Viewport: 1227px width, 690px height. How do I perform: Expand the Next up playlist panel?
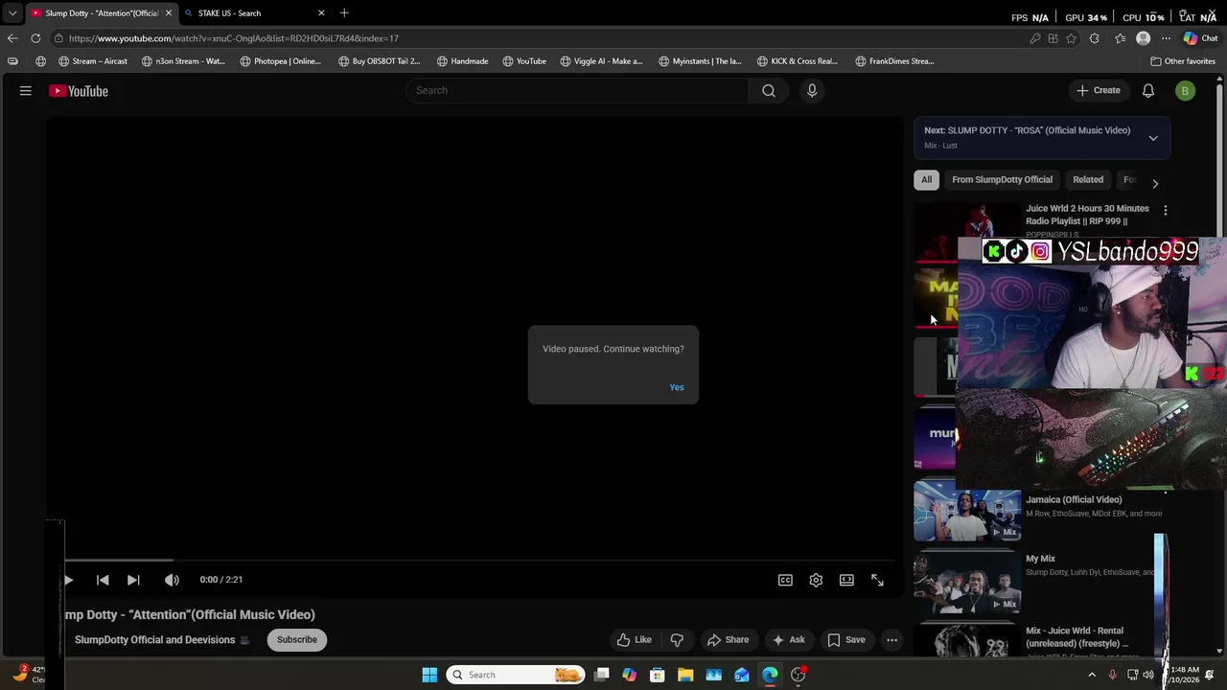tap(1153, 138)
